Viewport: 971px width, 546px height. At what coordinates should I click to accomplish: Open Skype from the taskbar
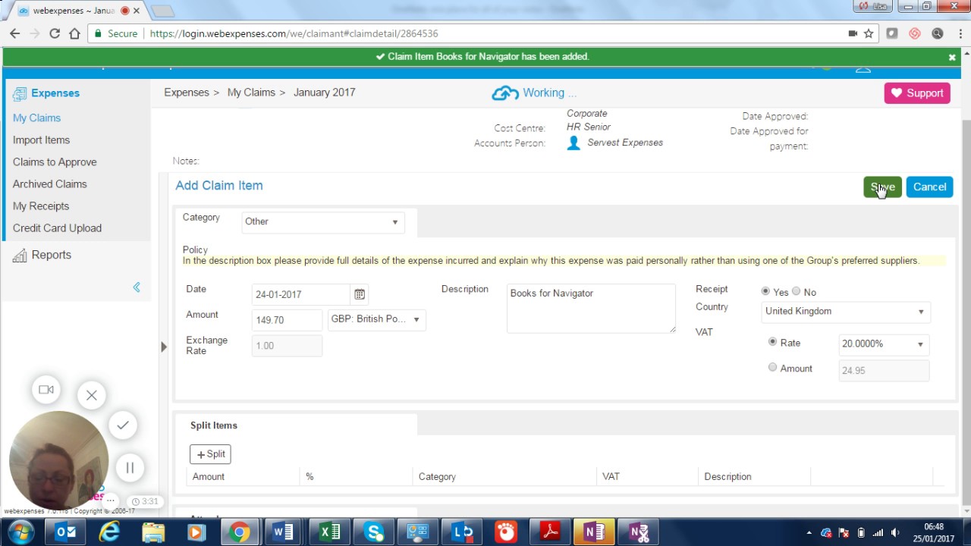(x=373, y=532)
